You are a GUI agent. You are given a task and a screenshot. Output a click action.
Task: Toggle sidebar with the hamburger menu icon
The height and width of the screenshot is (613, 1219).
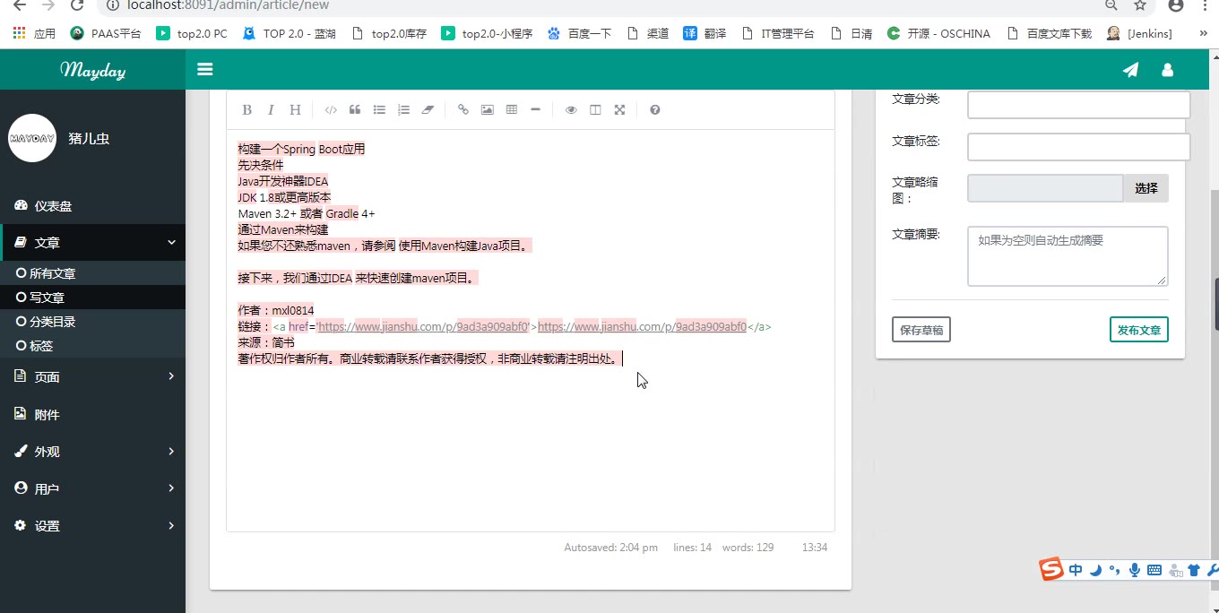[205, 70]
